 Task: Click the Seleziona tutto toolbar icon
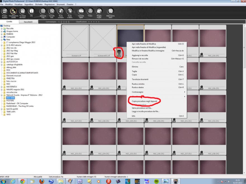coord(43,12)
